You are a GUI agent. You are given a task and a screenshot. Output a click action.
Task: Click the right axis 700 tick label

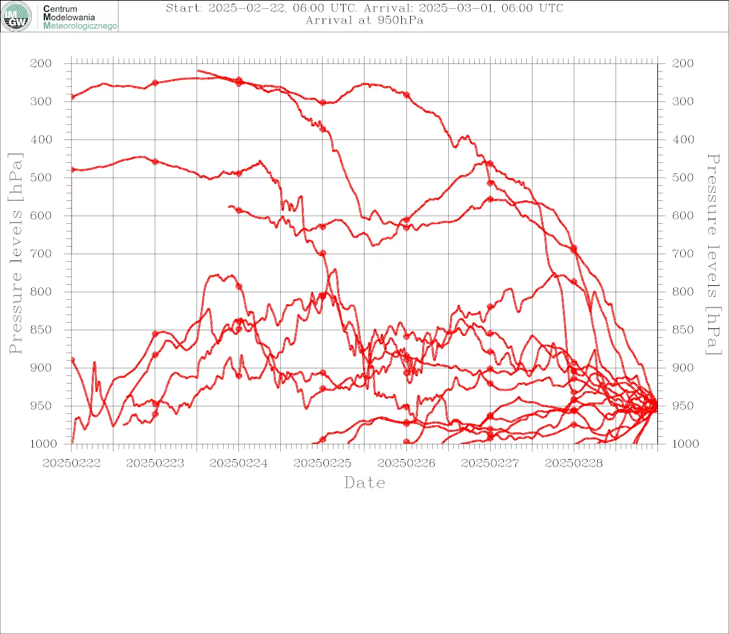click(x=683, y=254)
